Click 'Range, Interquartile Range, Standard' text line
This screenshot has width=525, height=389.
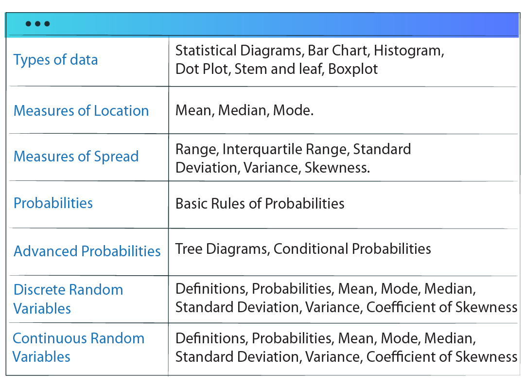tap(293, 149)
